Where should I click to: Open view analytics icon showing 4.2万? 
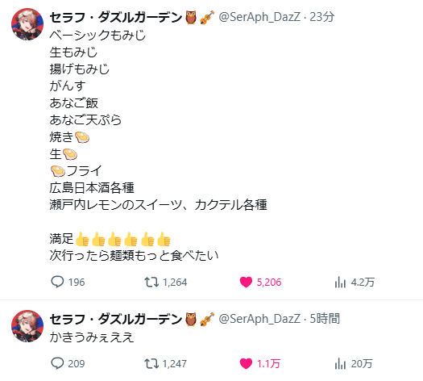pos(340,282)
